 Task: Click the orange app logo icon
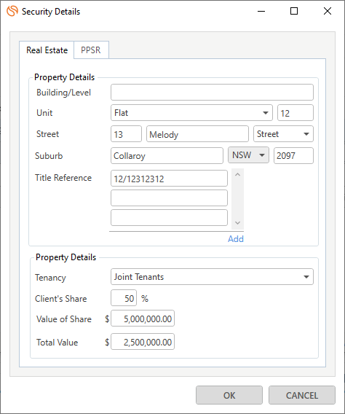[12, 11]
